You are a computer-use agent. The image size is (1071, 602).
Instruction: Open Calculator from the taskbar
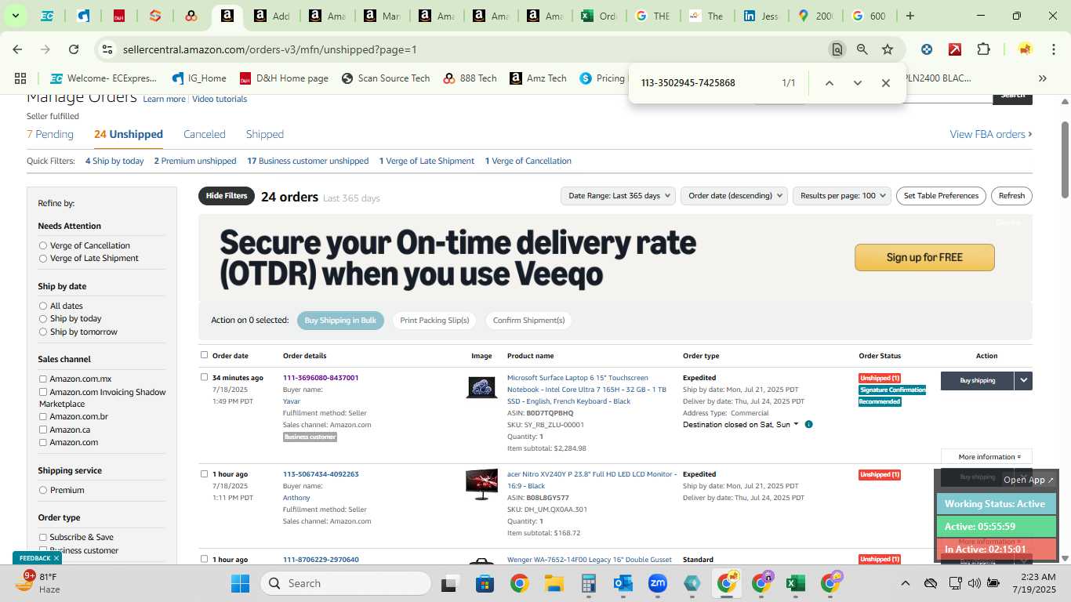pos(589,583)
